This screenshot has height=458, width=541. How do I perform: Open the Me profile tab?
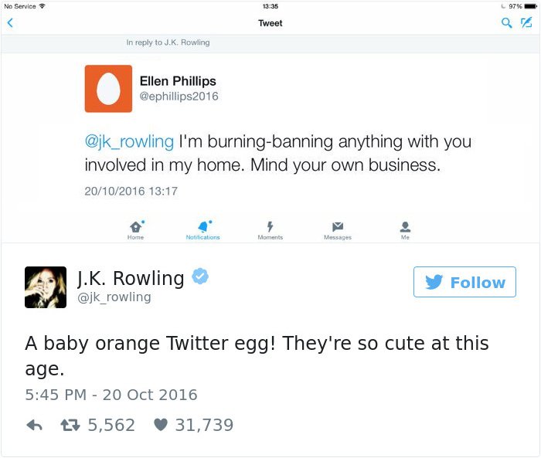pos(405,229)
